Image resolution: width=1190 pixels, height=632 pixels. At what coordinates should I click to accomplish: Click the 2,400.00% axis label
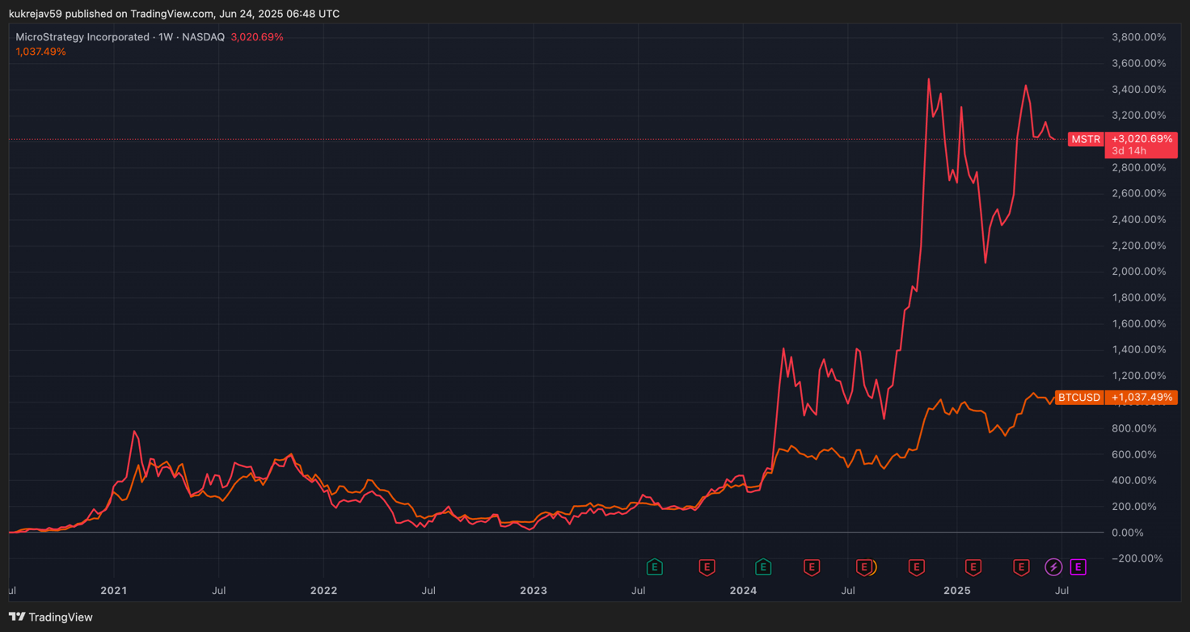coord(1139,220)
